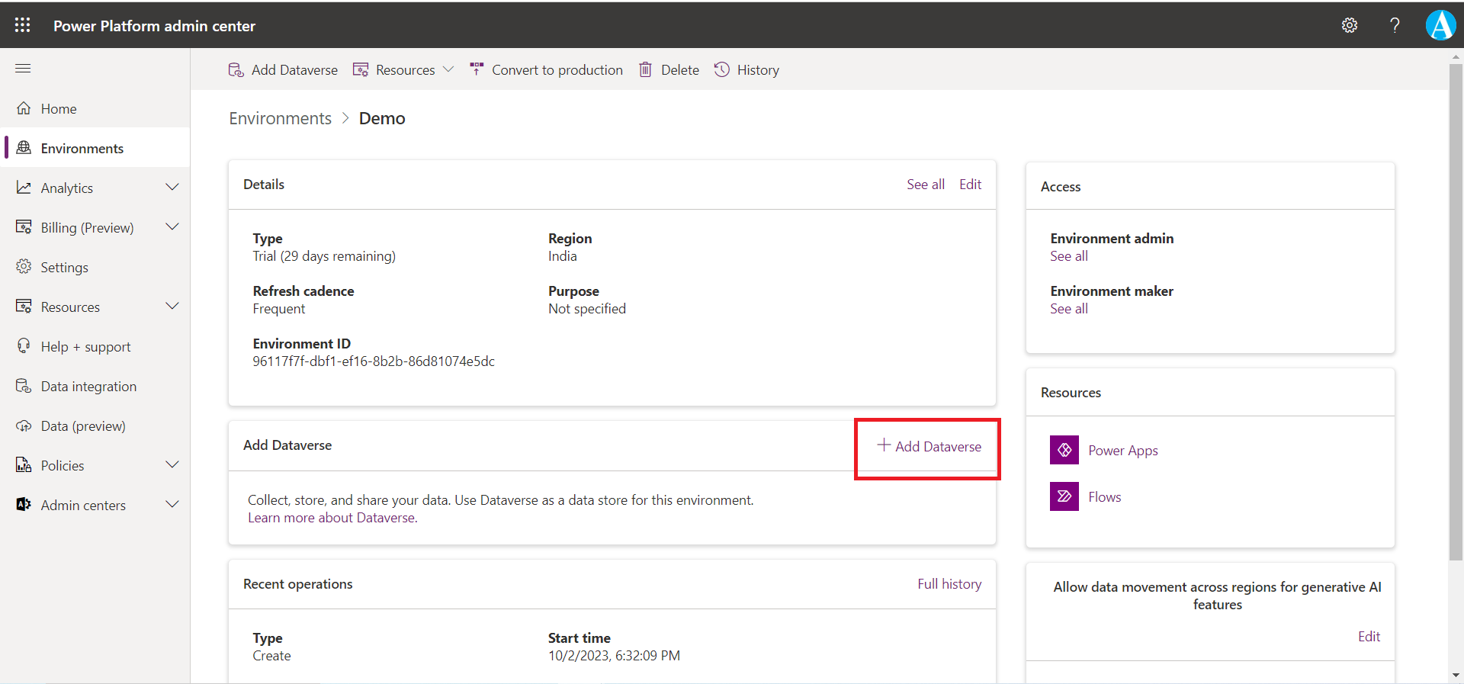
Task: Expand the Analytics navigation section
Action: pyautogui.click(x=172, y=188)
